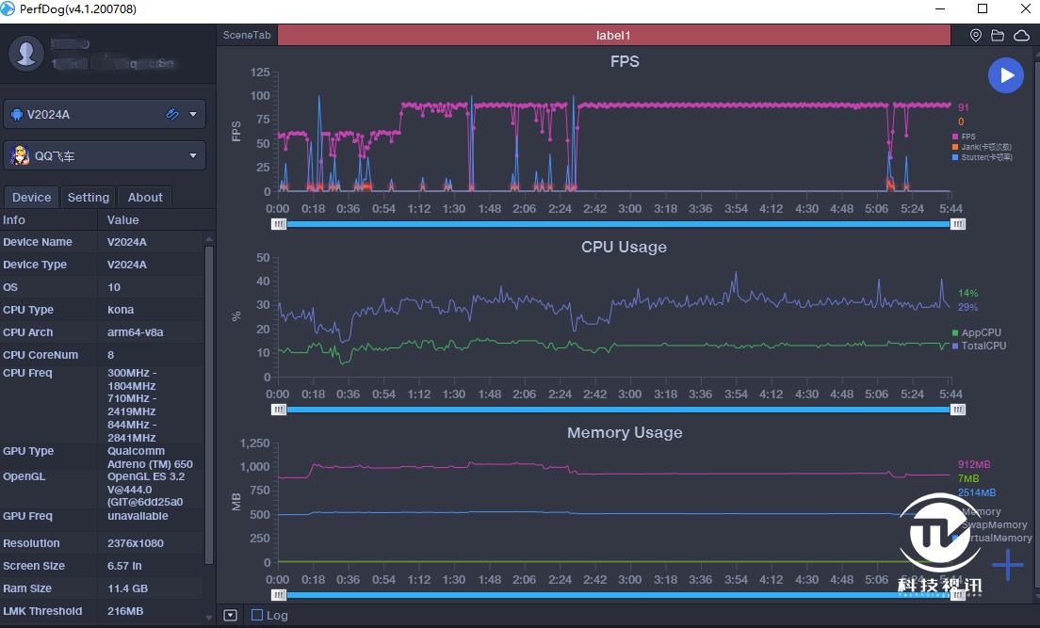Select the label1 scene bar

[613, 36]
